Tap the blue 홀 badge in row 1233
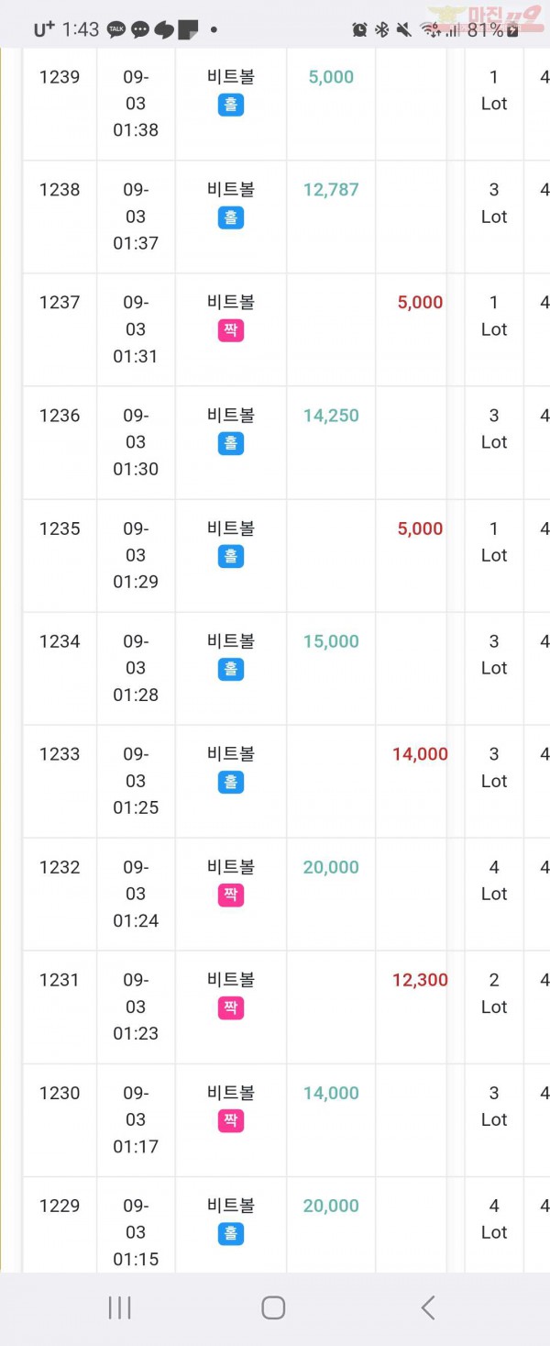 (231, 783)
